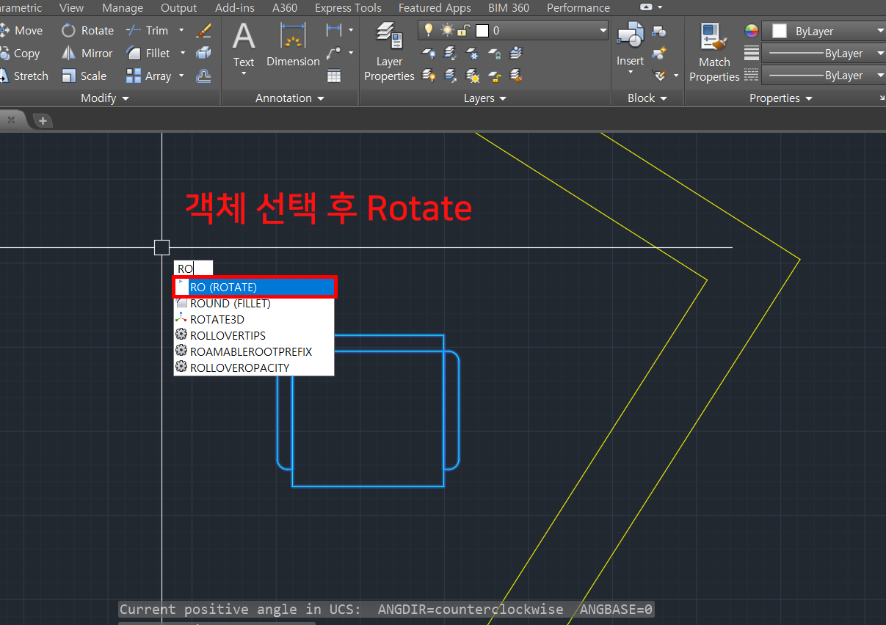This screenshot has width=886, height=625.
Task: Open the Express Tools tab
Action: 348,8
